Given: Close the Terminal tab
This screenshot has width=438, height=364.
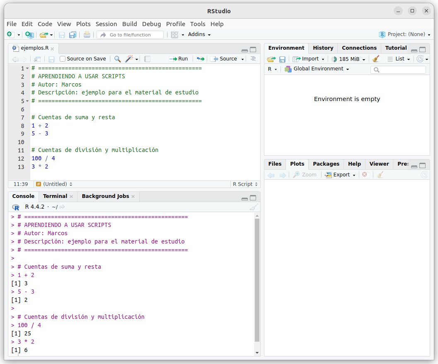Looking at the screenshot, I should coord(71,197).
